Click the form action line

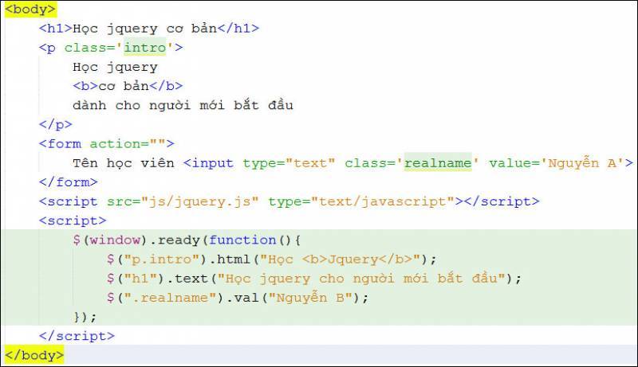point(107,144)
